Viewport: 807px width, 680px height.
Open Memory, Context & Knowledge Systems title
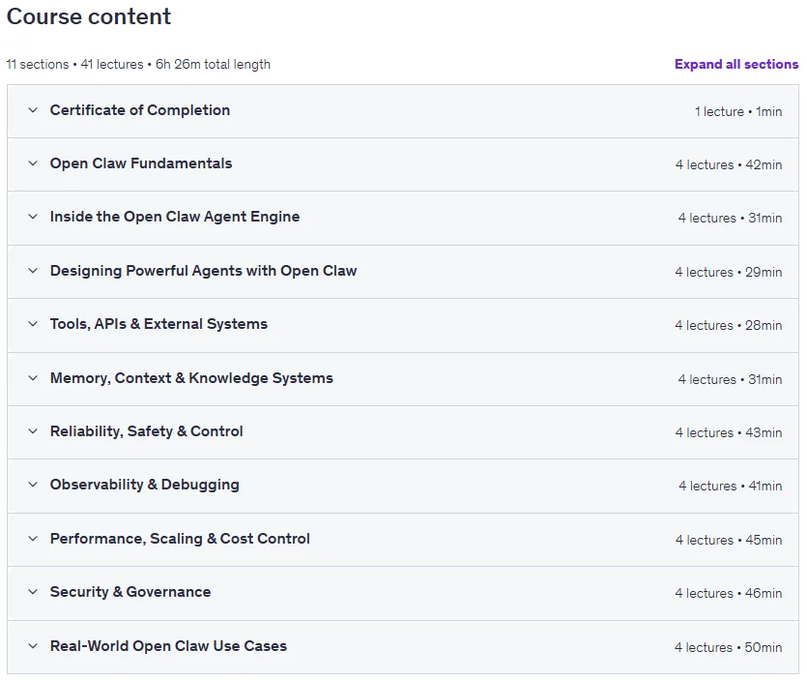tap(191, 378)
